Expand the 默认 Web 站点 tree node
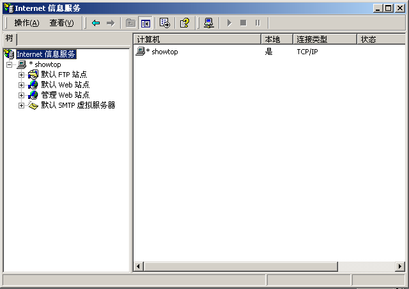This screenshot has height=289, width=409. click(21, 85)
